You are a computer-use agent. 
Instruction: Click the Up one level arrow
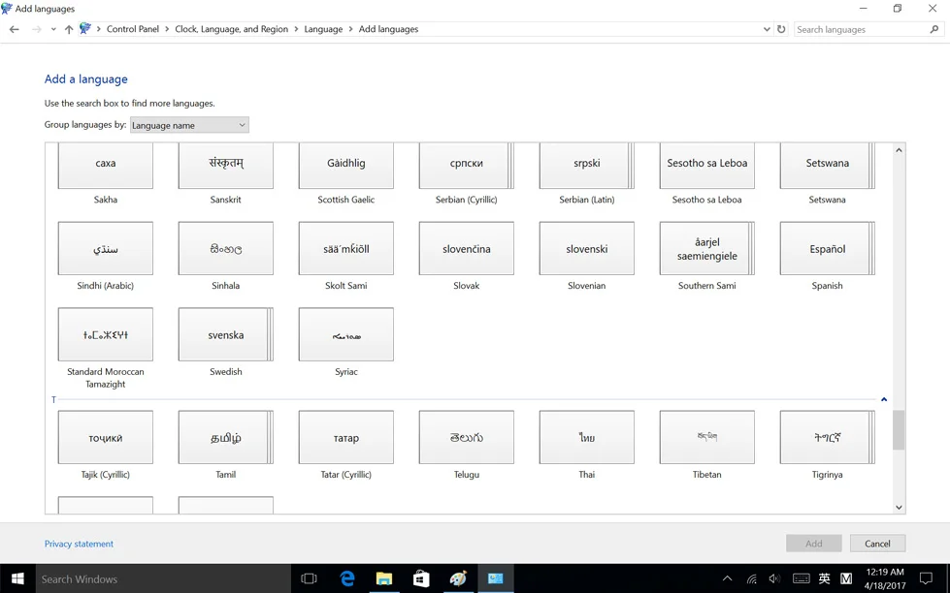69,29
